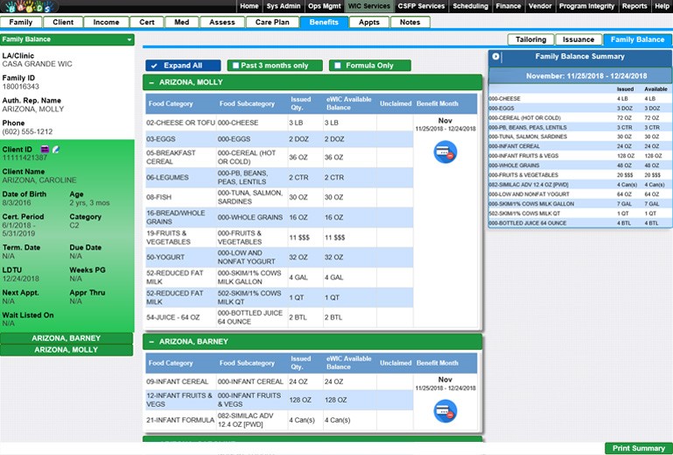Viewport: 673px width, 455px height.
Task: Open the CSFP Services menu
Action: [x=422, y=6]
